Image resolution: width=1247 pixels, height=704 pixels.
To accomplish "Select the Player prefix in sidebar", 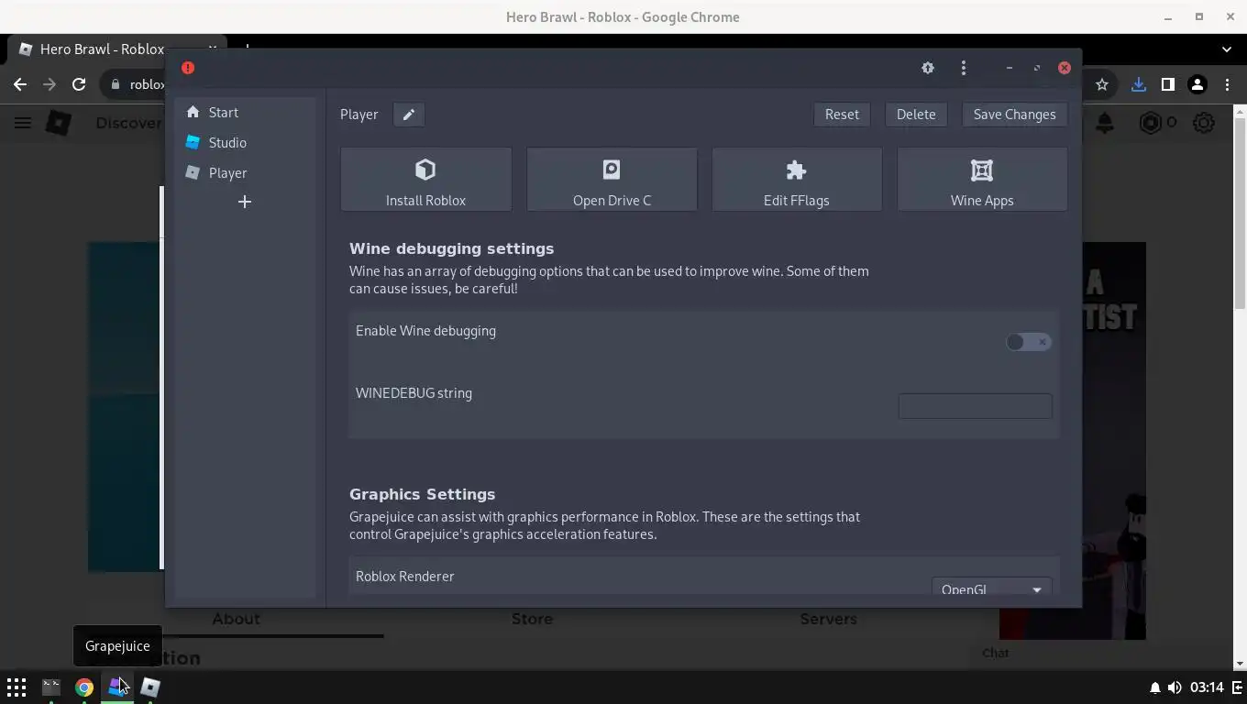I will point(245,172).
